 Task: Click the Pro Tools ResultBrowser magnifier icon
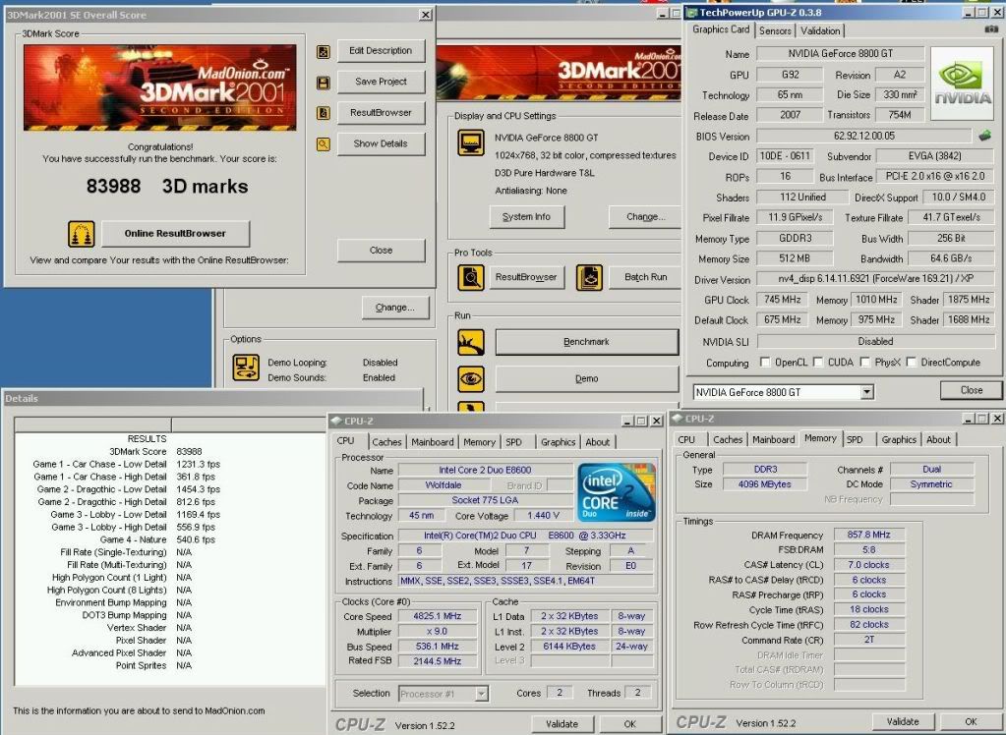(471, 278)
